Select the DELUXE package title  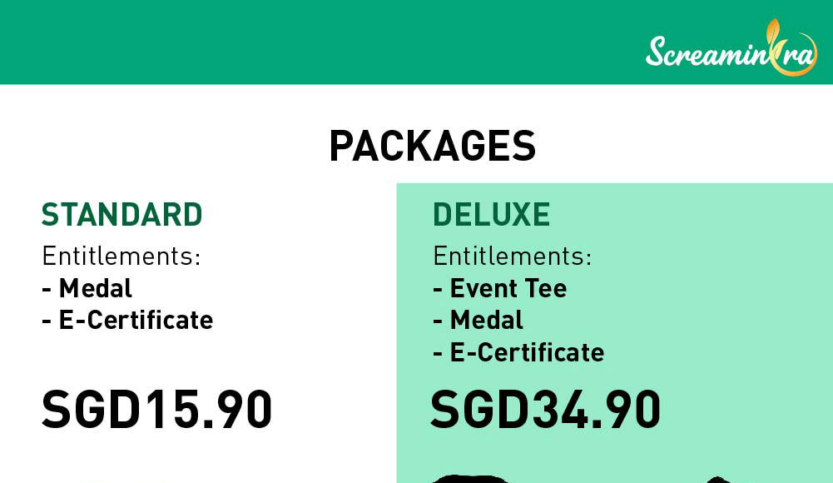pyautogui.click(x=492, y=215)
